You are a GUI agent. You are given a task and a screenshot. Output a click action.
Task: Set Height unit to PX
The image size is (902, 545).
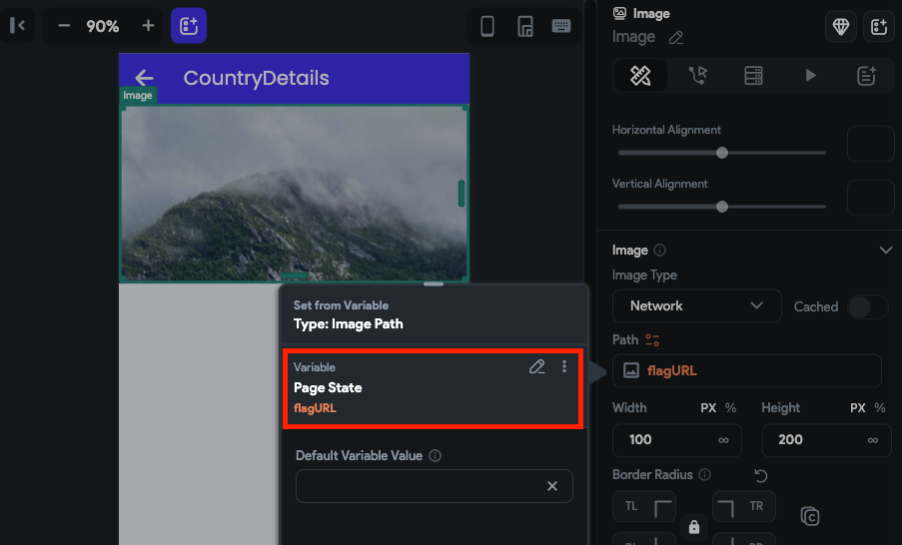[x=858, y=408]
